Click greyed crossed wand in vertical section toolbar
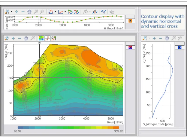 [x=174, y=38]
